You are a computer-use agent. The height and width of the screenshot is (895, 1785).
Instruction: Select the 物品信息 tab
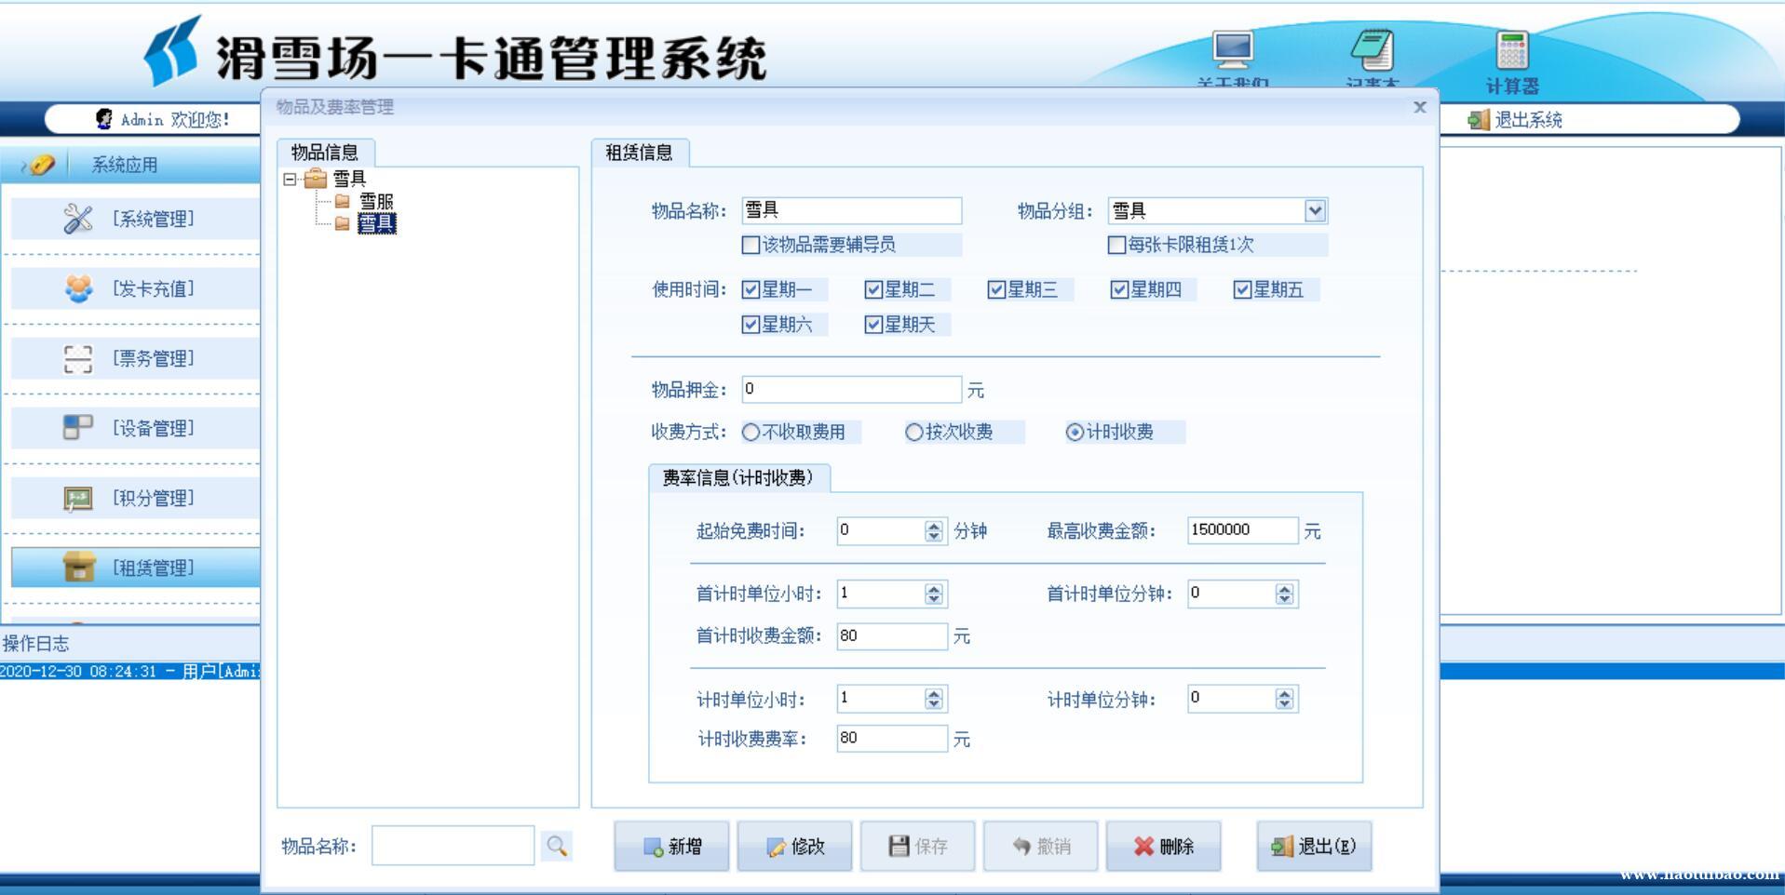(324, 153)
